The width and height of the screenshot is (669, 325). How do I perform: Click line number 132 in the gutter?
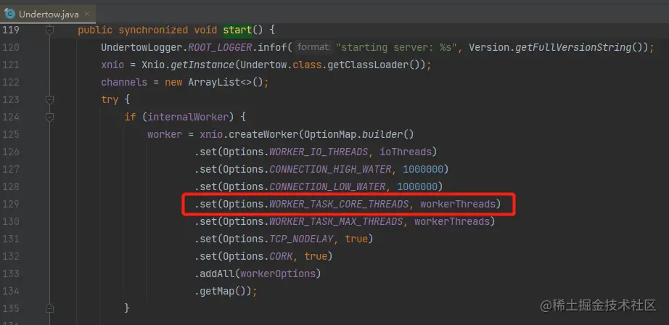pyautogui.click(x=10, y=256)
